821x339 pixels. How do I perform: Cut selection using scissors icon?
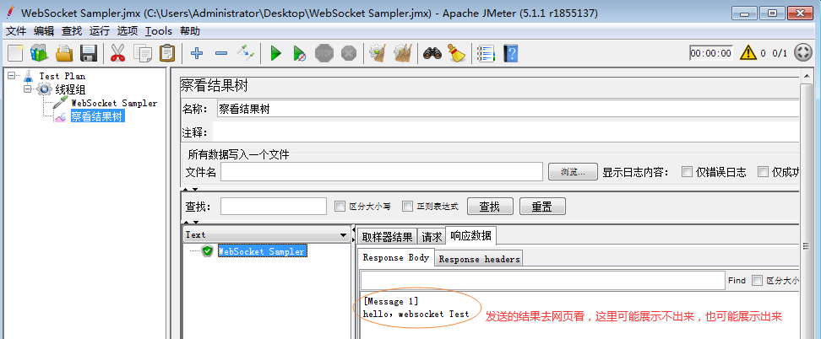pos(117,53)
